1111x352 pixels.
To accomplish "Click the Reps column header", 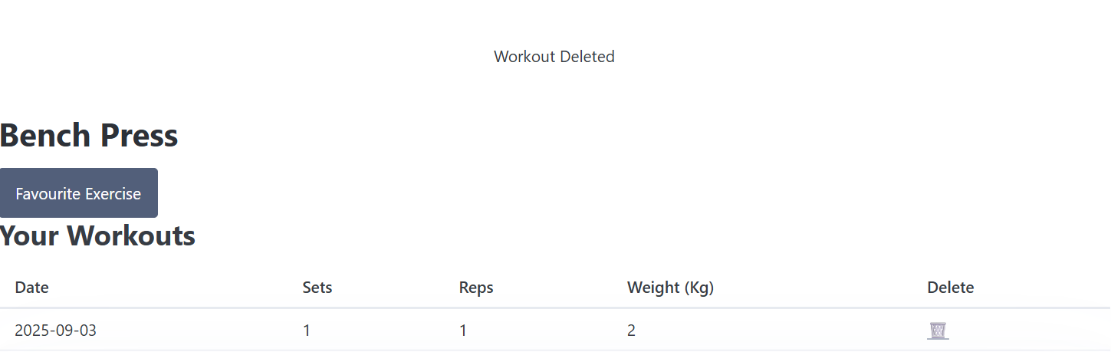I will [x=476, y=288].
